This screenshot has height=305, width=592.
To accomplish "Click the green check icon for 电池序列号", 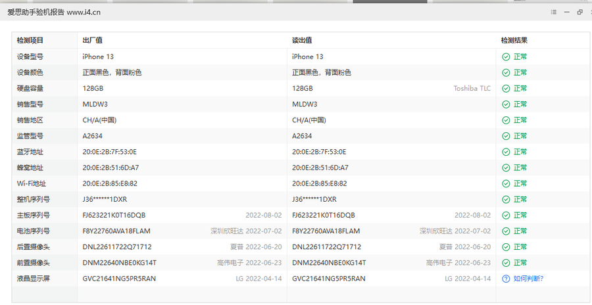I will (x=506, y=231).
